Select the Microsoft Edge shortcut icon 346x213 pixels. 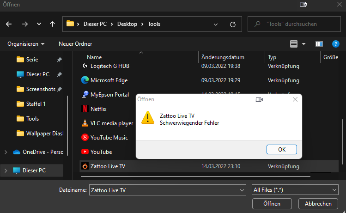click(85, 80)
